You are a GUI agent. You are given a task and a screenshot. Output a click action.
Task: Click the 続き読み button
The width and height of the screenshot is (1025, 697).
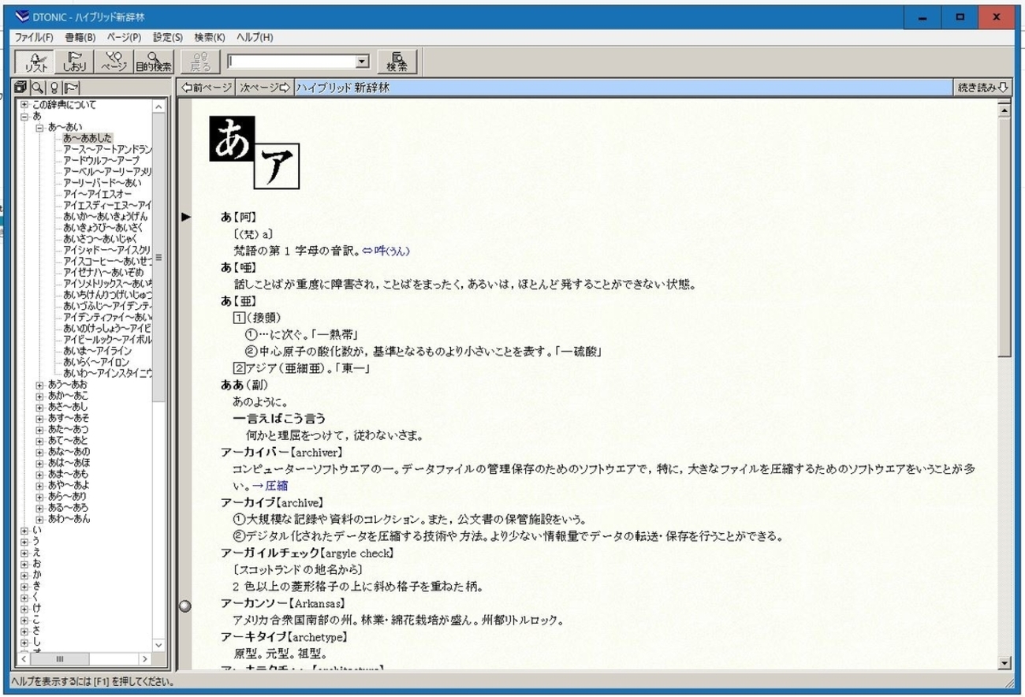point(982,88)
